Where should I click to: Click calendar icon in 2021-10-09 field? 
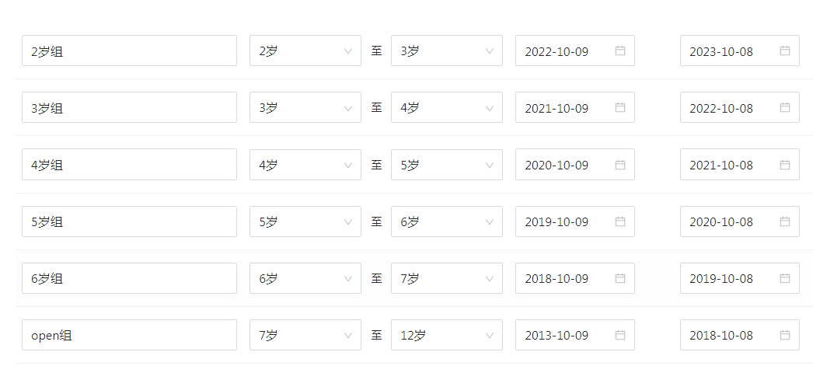620,108
